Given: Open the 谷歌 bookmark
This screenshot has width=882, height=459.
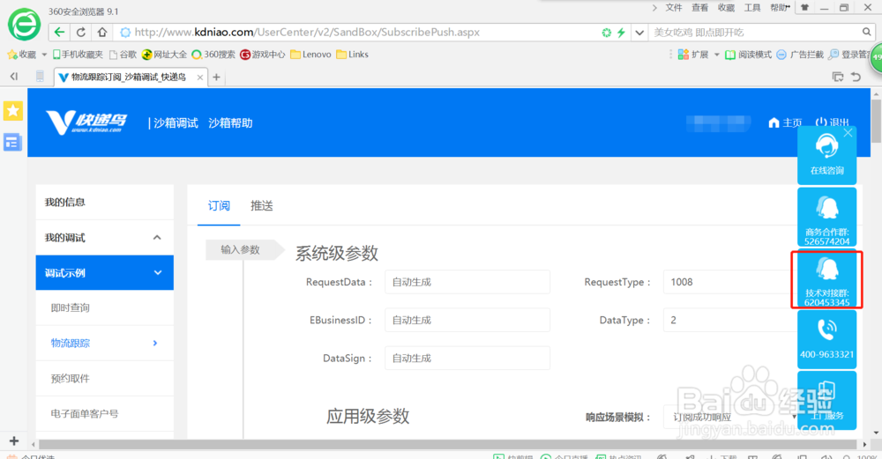Looking at the screenshot, I should pyautogui.click(x=123, y=55).
